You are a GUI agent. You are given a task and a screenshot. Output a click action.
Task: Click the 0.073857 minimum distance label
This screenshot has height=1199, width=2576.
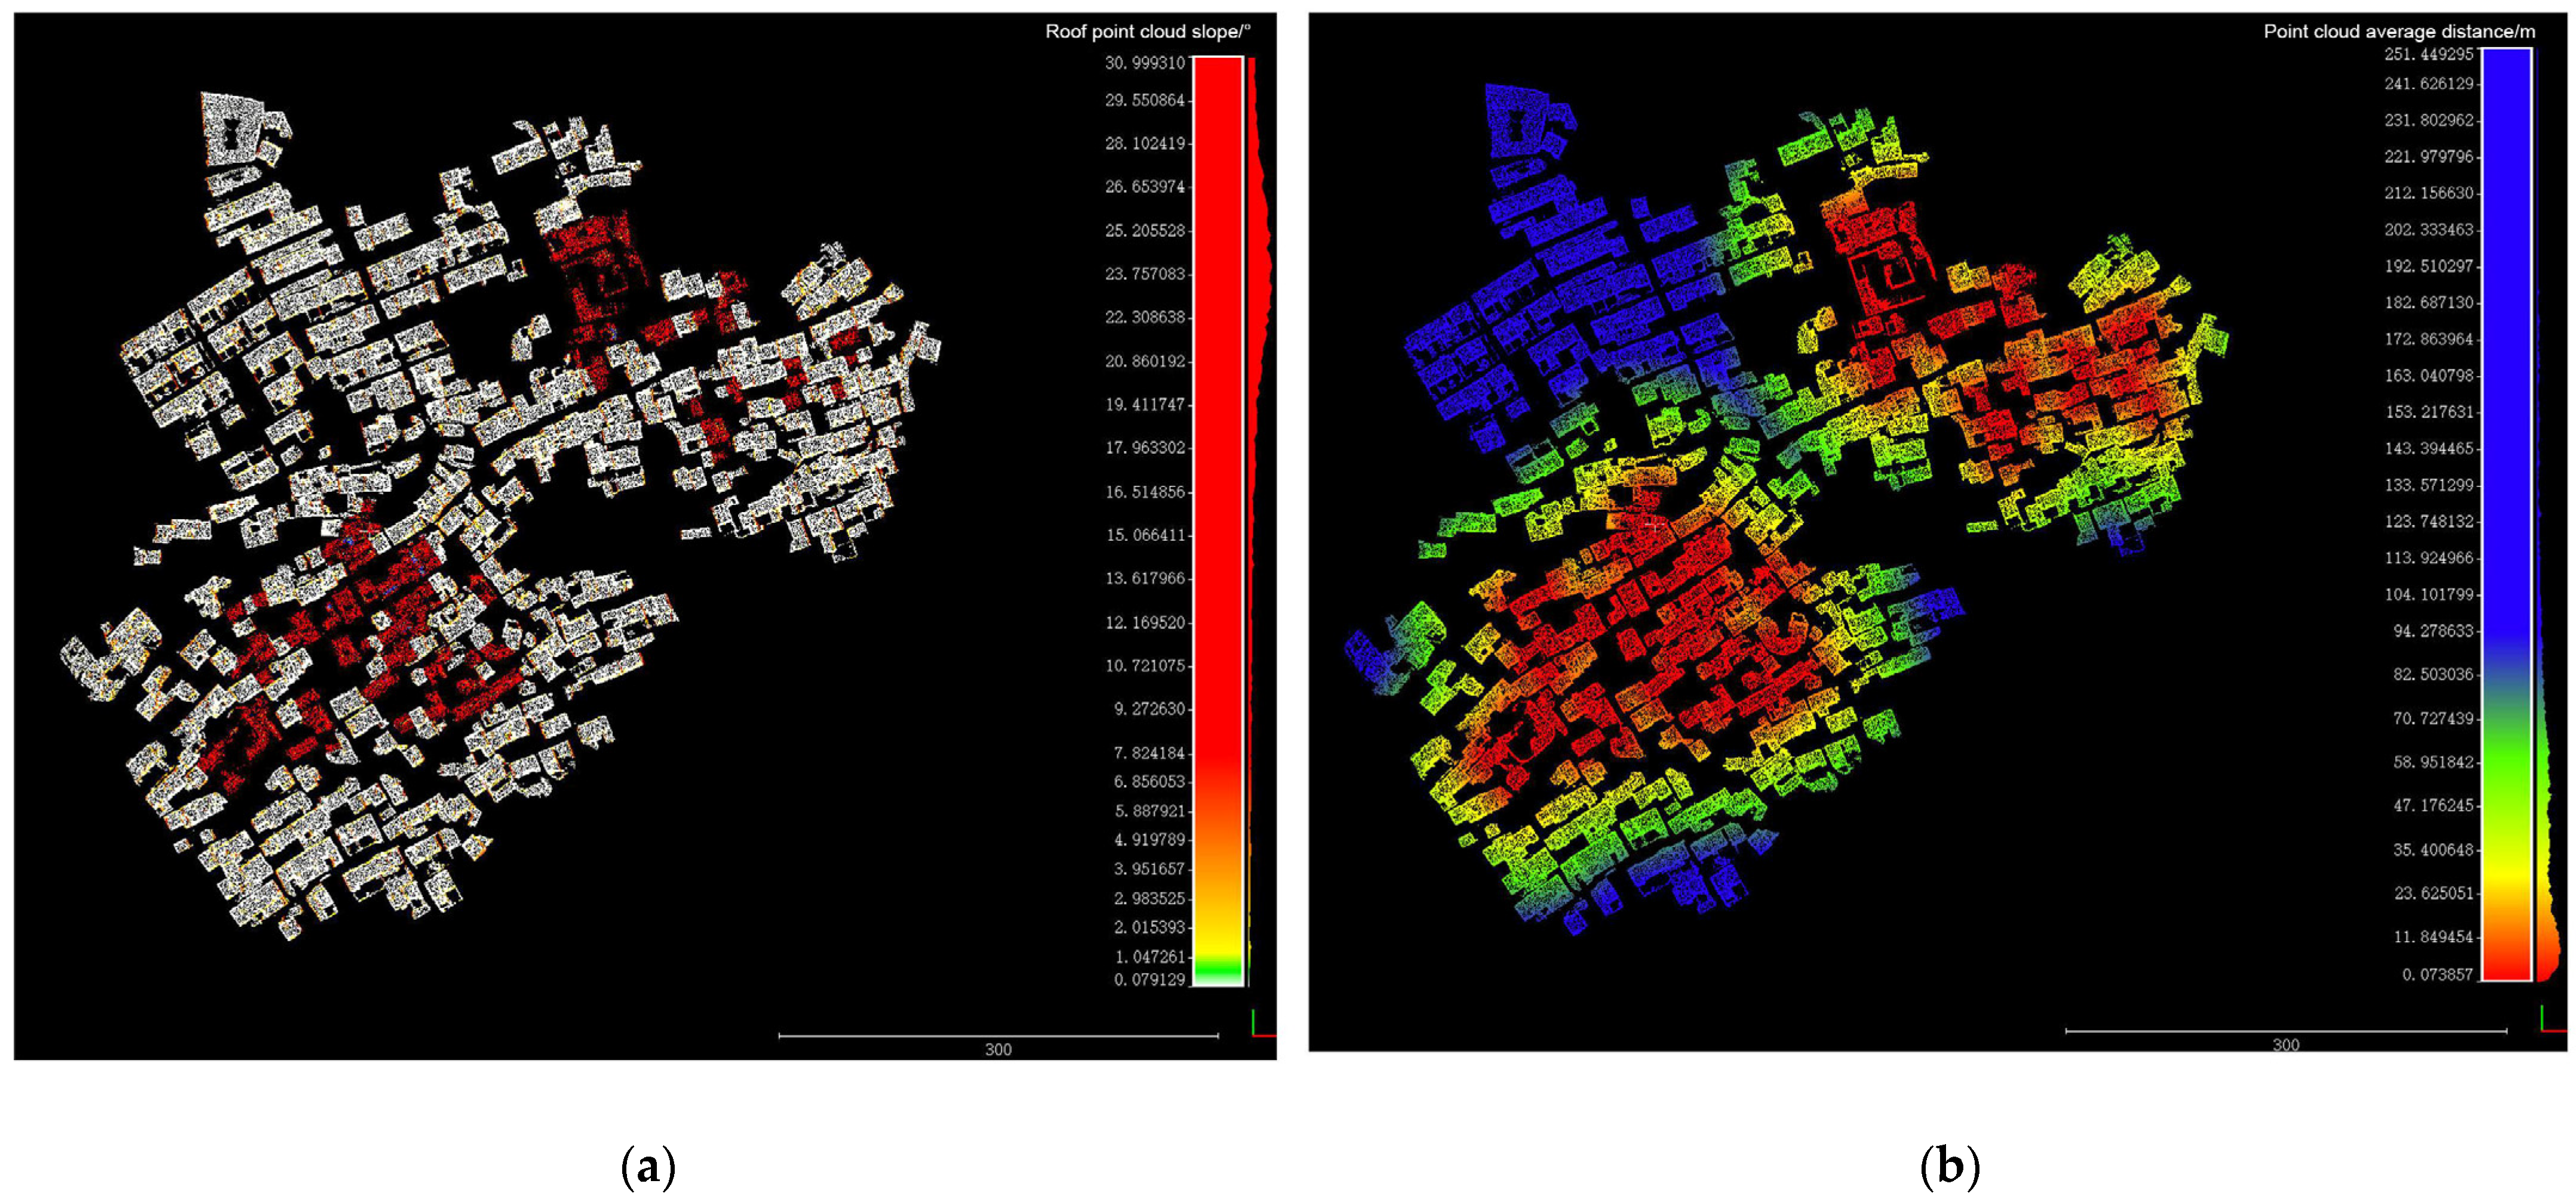[x=2437, y=974]
